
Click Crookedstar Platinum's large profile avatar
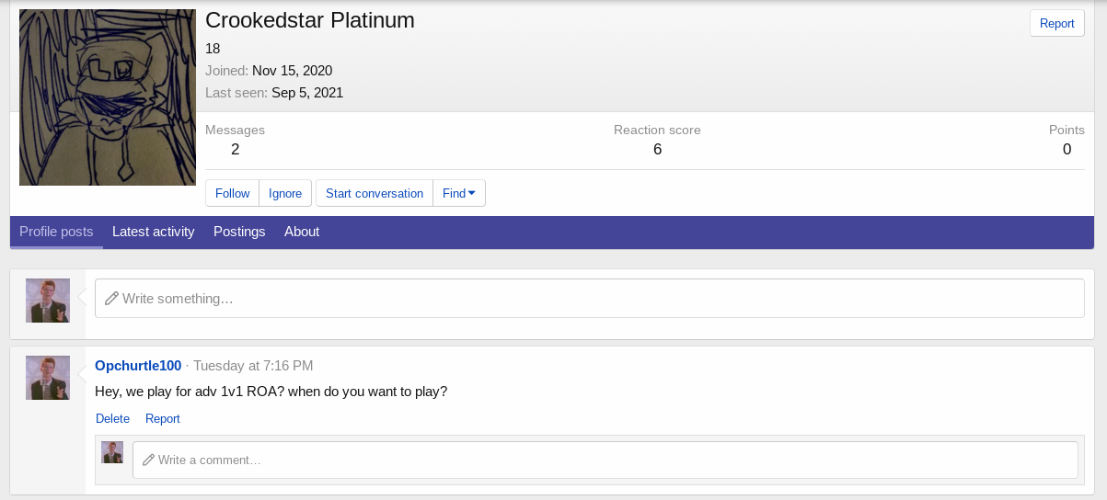click(x=108, y=97)
